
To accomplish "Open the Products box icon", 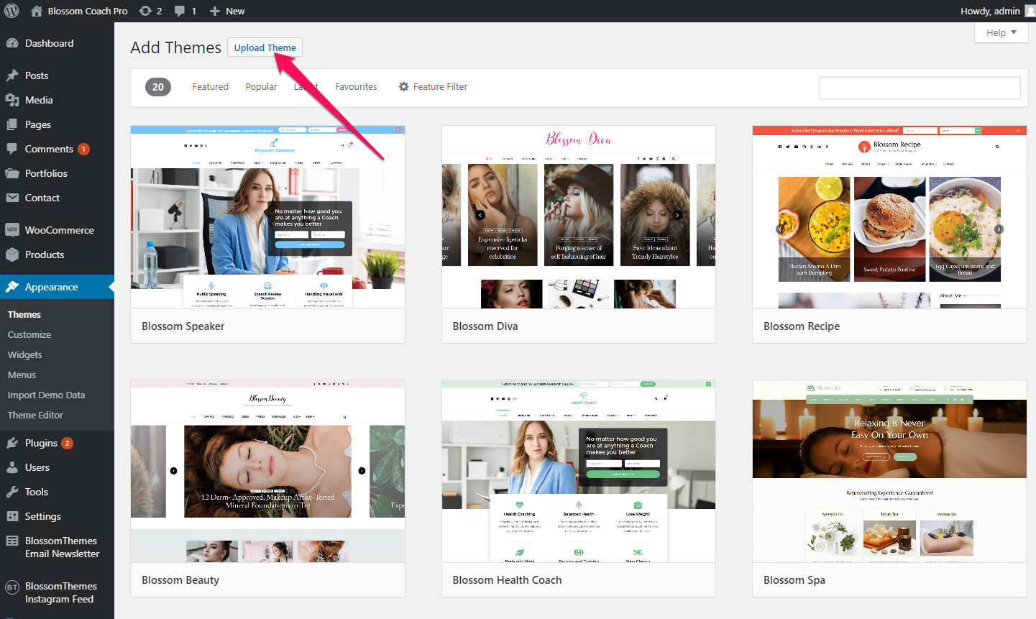I will (x=12, y=255).
